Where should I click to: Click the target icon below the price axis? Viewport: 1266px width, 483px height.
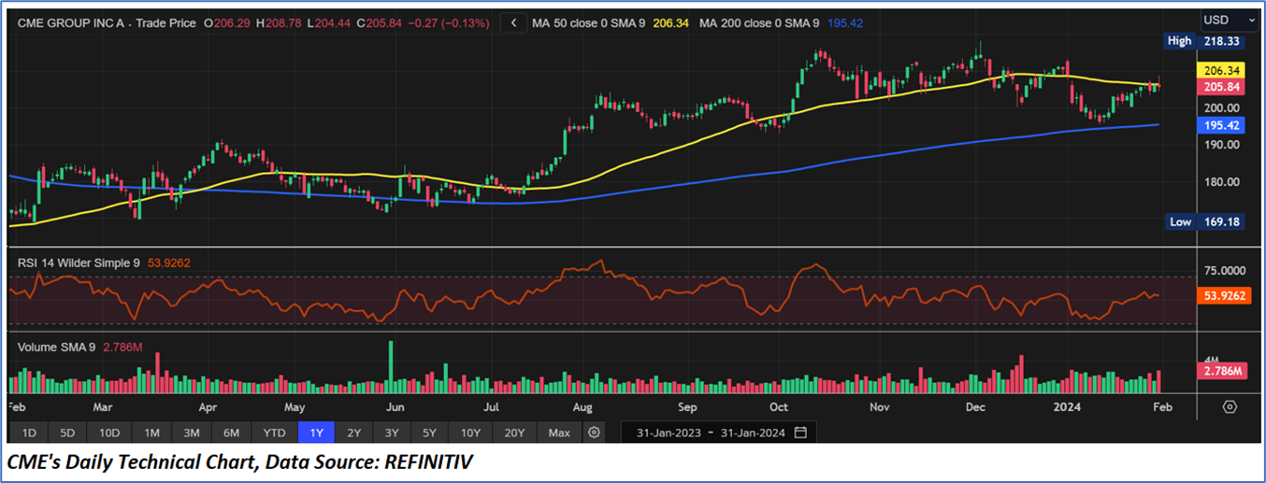pyautogui.click(x=1230, y=406)
